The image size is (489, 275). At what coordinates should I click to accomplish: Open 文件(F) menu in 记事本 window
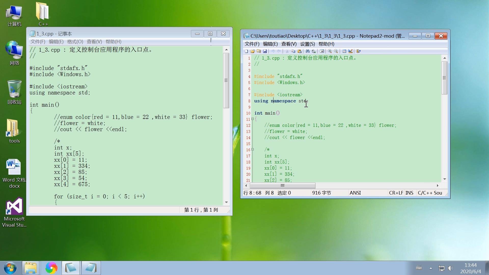pos(38,42)
